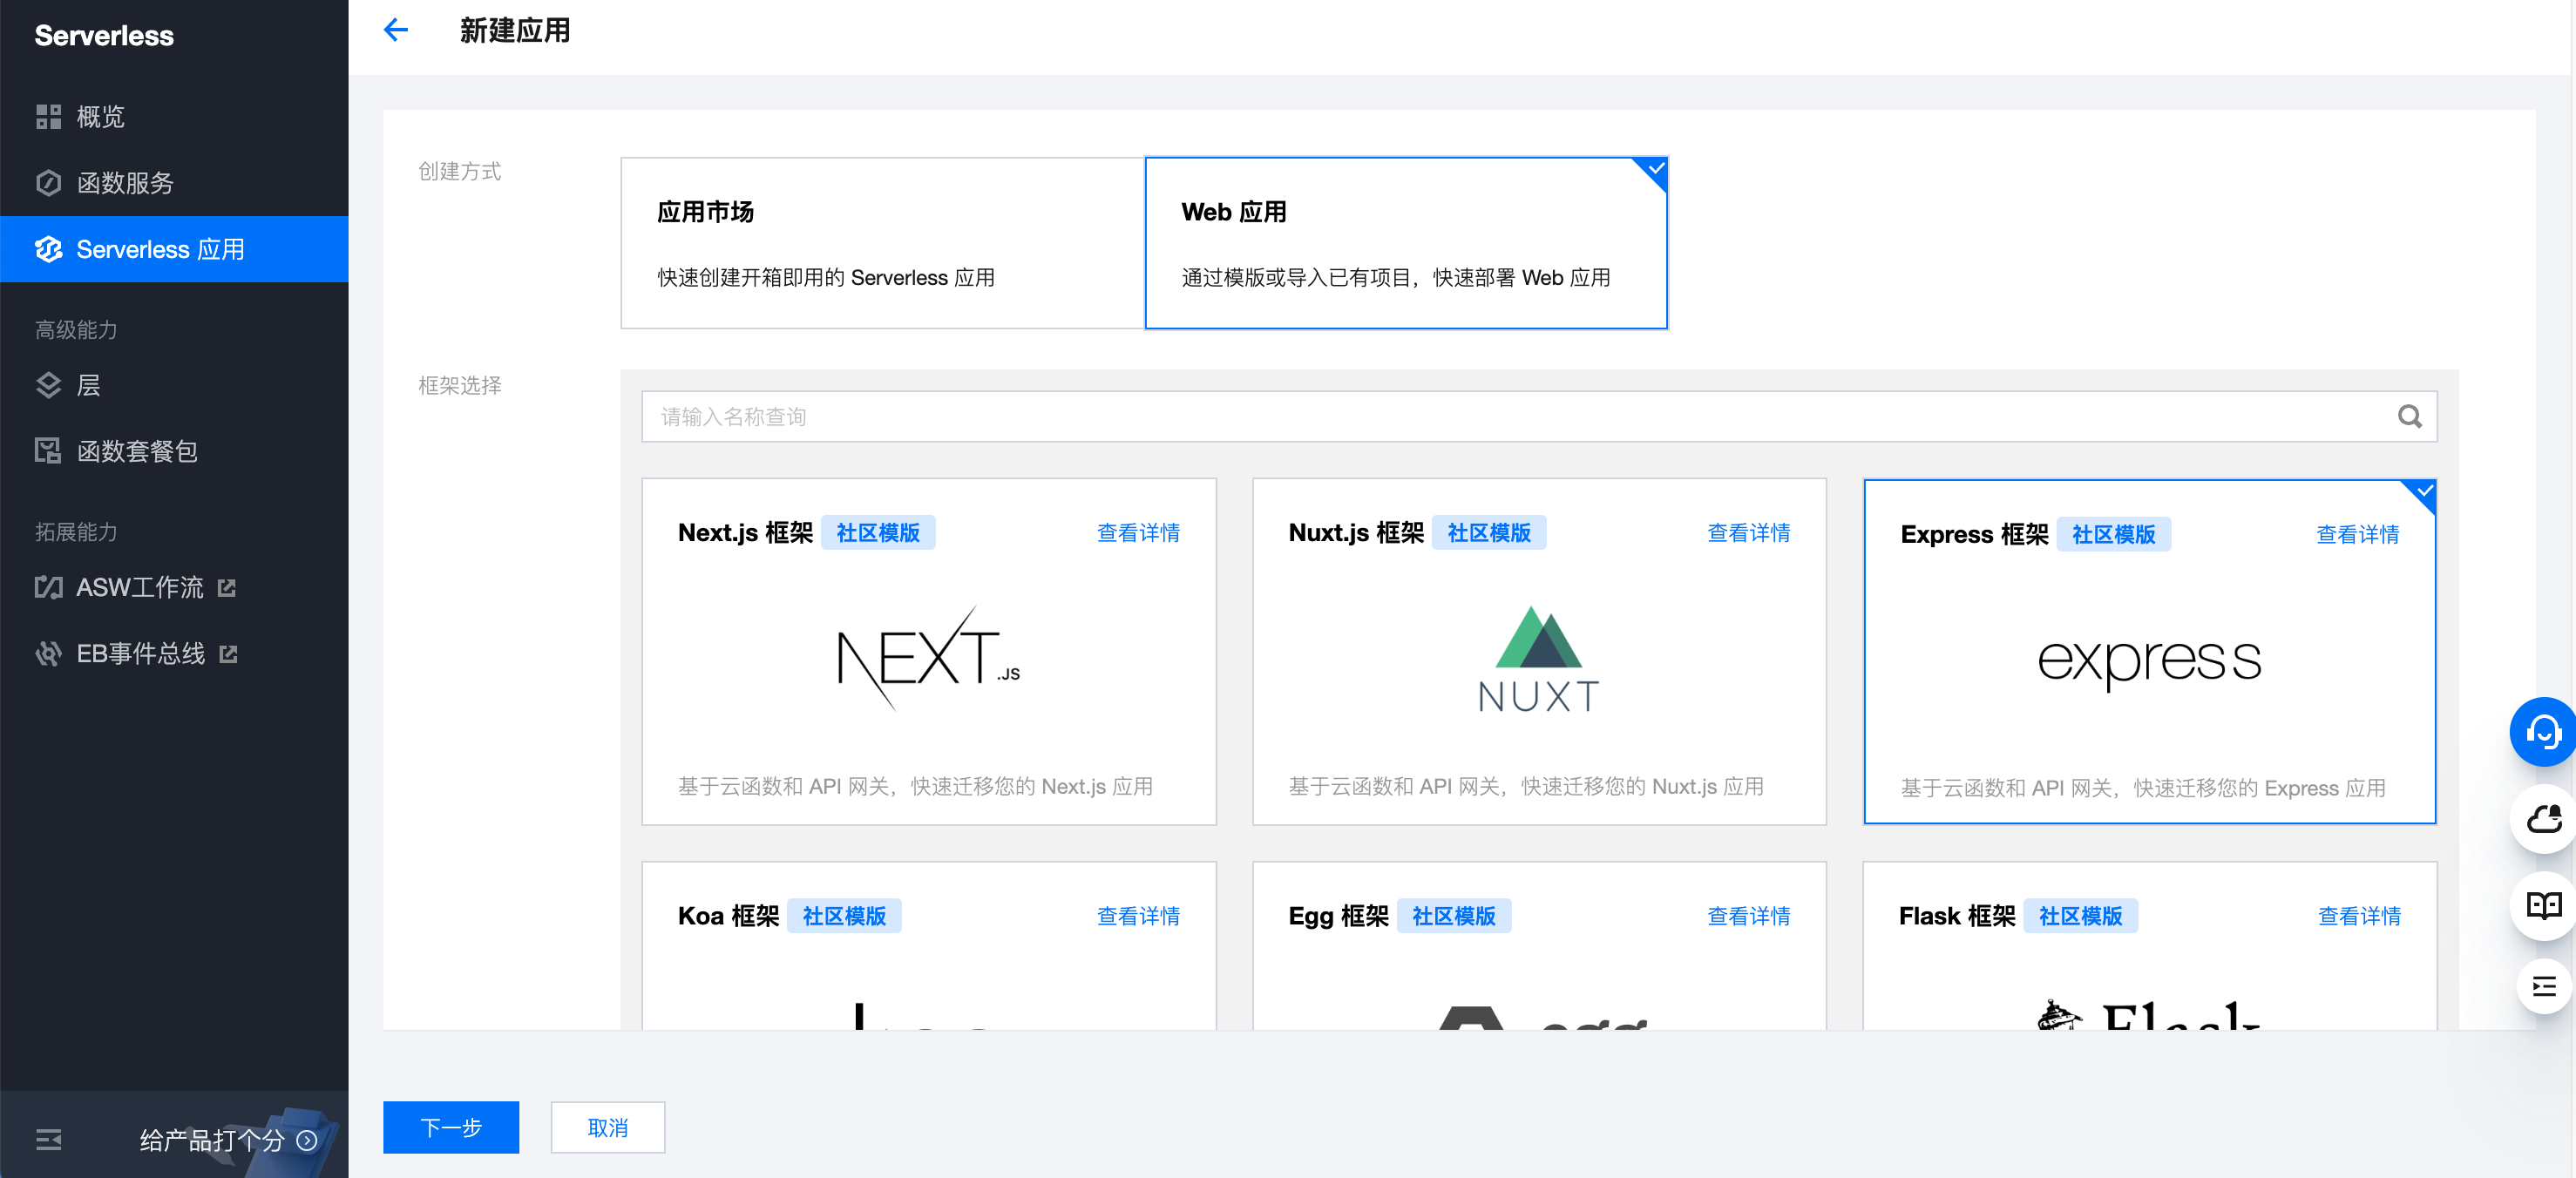This screenshot has width=2576, height=1178.
Task: Click the cloud notification floating icon
Action: click(x=2543, y=819)
